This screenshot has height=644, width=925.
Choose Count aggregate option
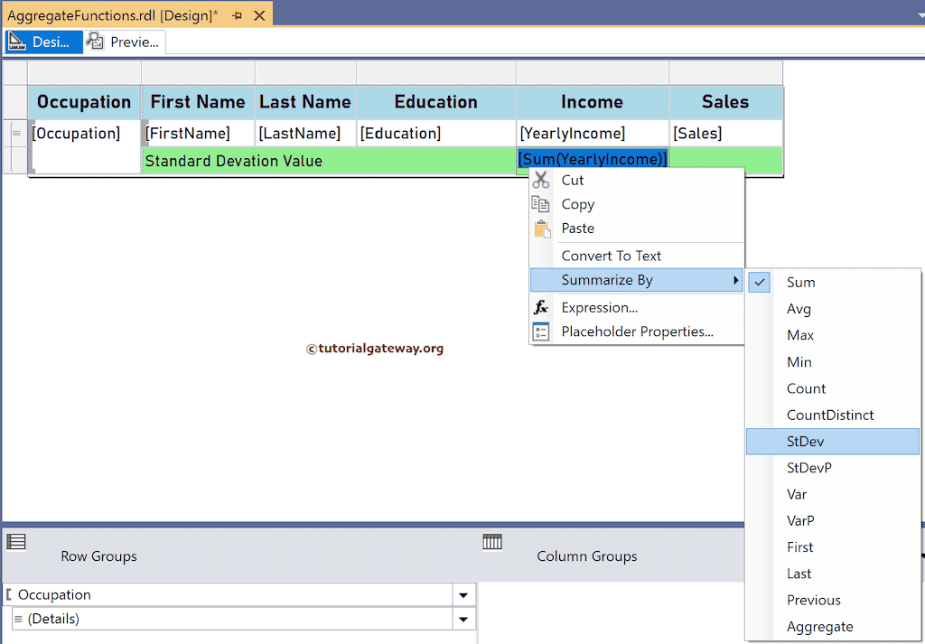click(832, 388)
